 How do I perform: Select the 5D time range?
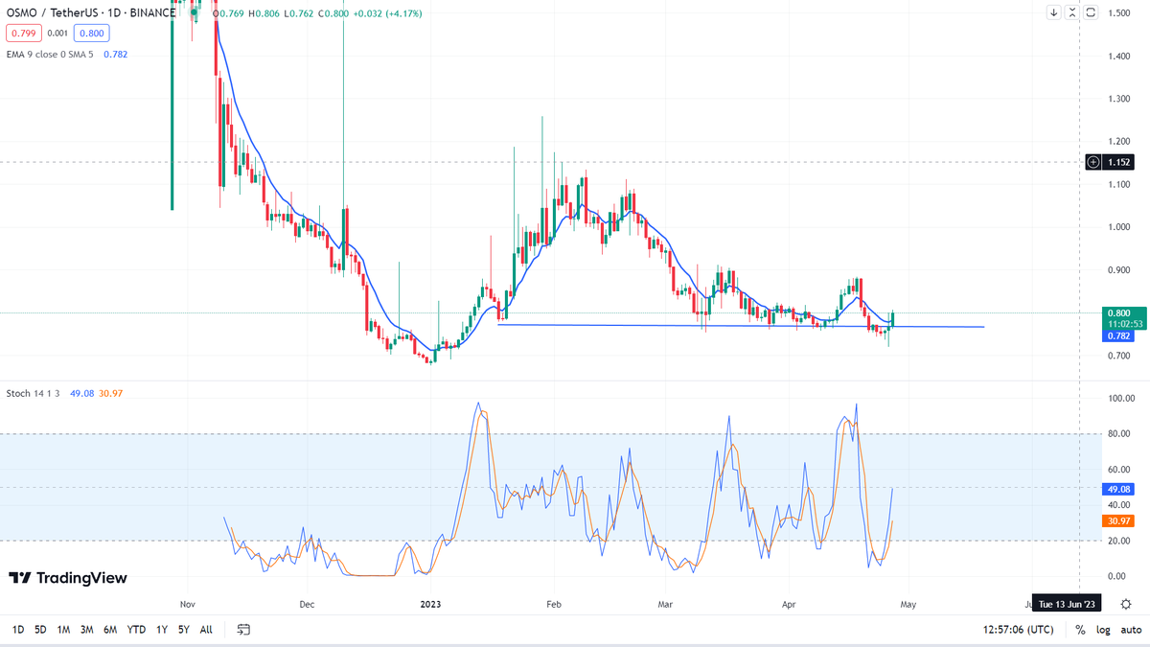(x=40, y=630)
